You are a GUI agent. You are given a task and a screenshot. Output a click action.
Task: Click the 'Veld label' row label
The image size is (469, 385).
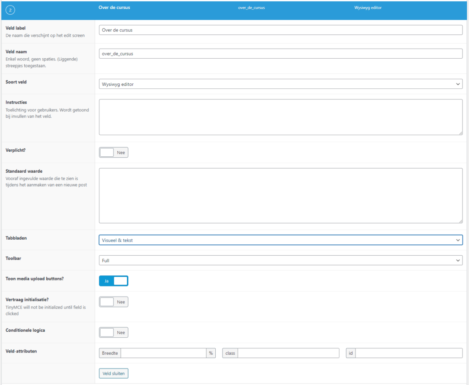pos(16,28)
